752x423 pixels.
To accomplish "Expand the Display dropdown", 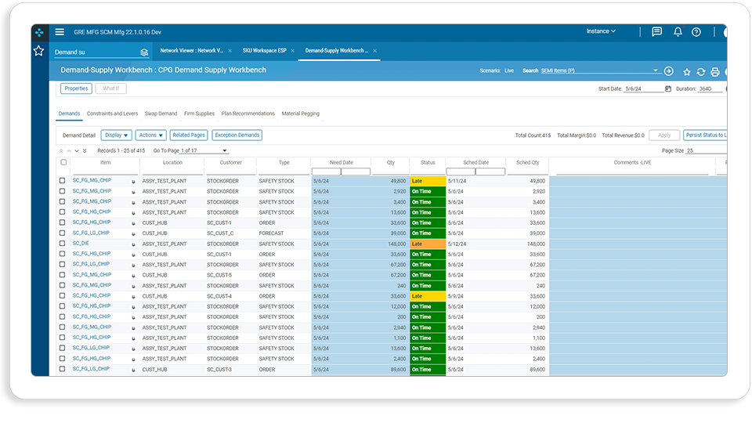I will (117, 136).
